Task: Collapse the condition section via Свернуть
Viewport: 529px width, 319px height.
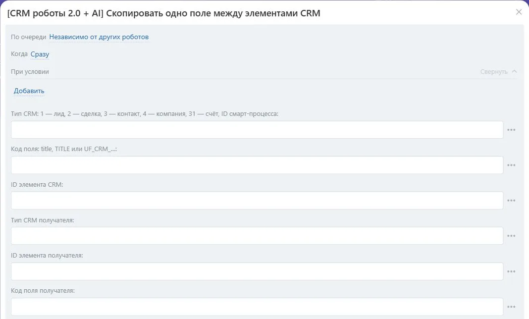Action: tap(498, 71)
